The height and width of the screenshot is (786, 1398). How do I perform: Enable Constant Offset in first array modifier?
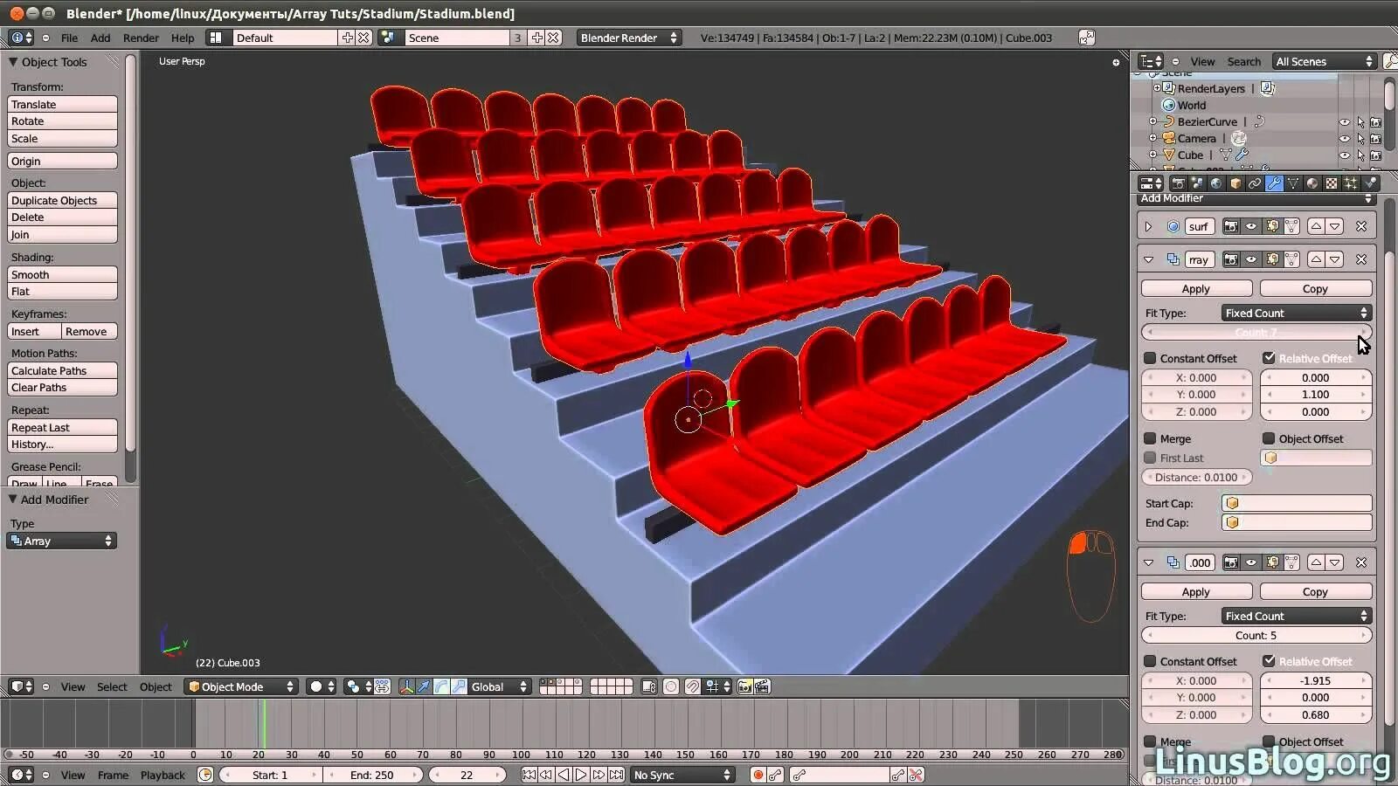point(1150,358)
